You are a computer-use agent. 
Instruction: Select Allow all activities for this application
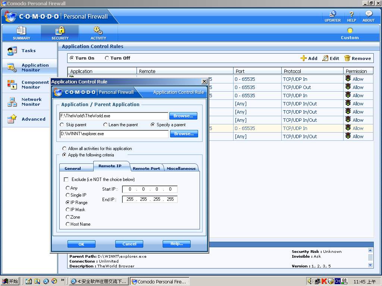pos(65,149)
